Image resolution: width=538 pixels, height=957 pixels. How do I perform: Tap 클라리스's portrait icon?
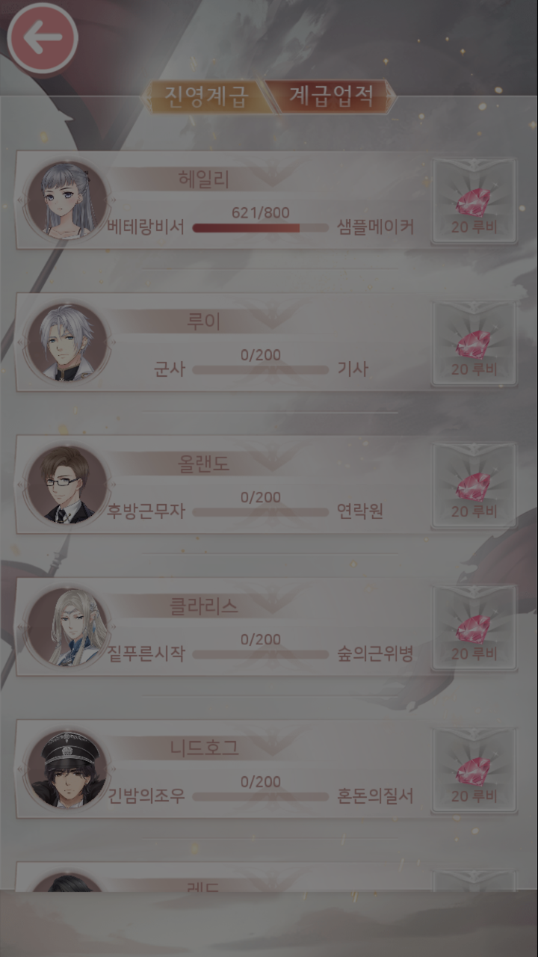(67, 627)
